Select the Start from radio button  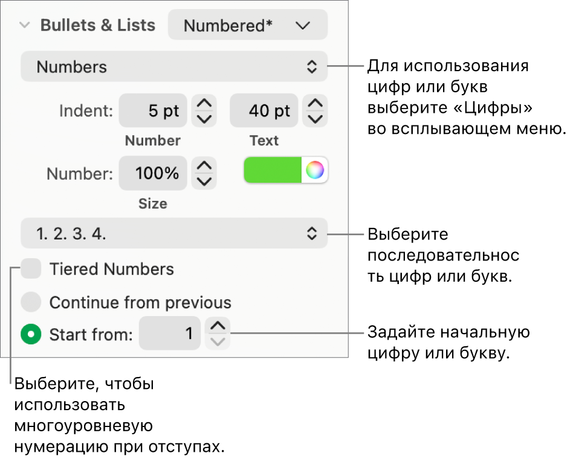pos(31,334)
